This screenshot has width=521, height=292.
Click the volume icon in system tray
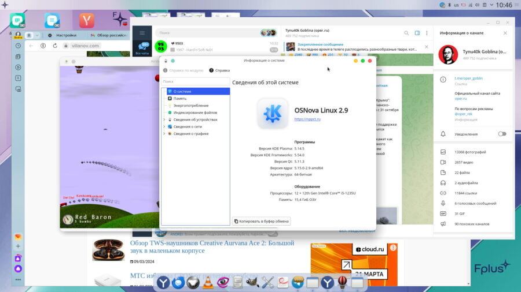click(x=478, y=5)
